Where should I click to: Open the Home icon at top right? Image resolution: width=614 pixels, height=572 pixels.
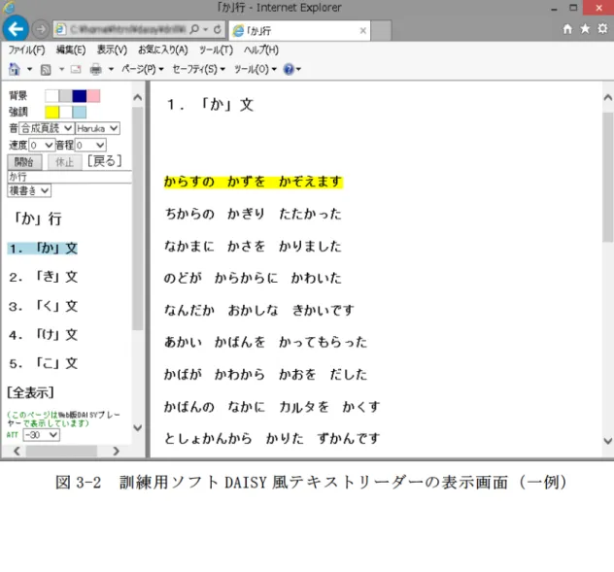(x=567, y=28)
